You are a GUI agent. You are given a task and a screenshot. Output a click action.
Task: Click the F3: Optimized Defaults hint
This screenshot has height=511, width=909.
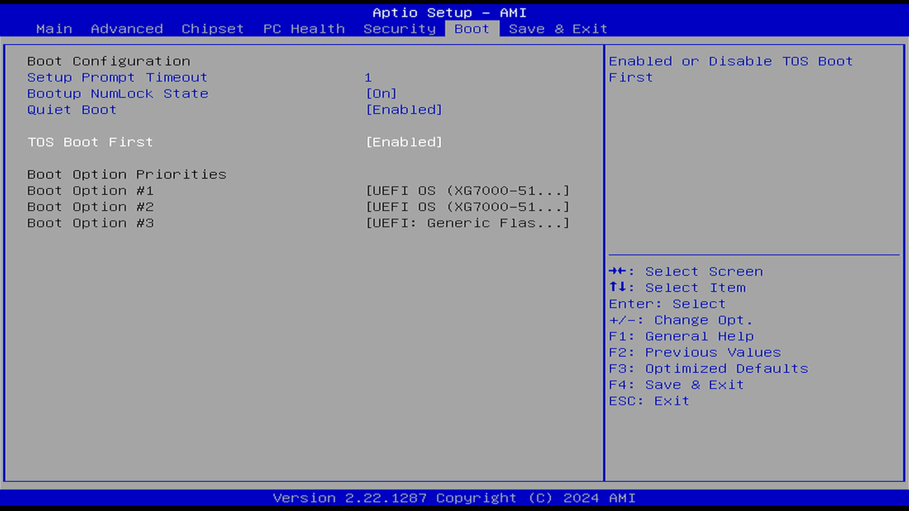click(x=708, y=368)
